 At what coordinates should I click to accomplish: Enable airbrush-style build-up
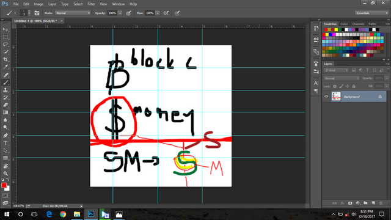(166, 13)
